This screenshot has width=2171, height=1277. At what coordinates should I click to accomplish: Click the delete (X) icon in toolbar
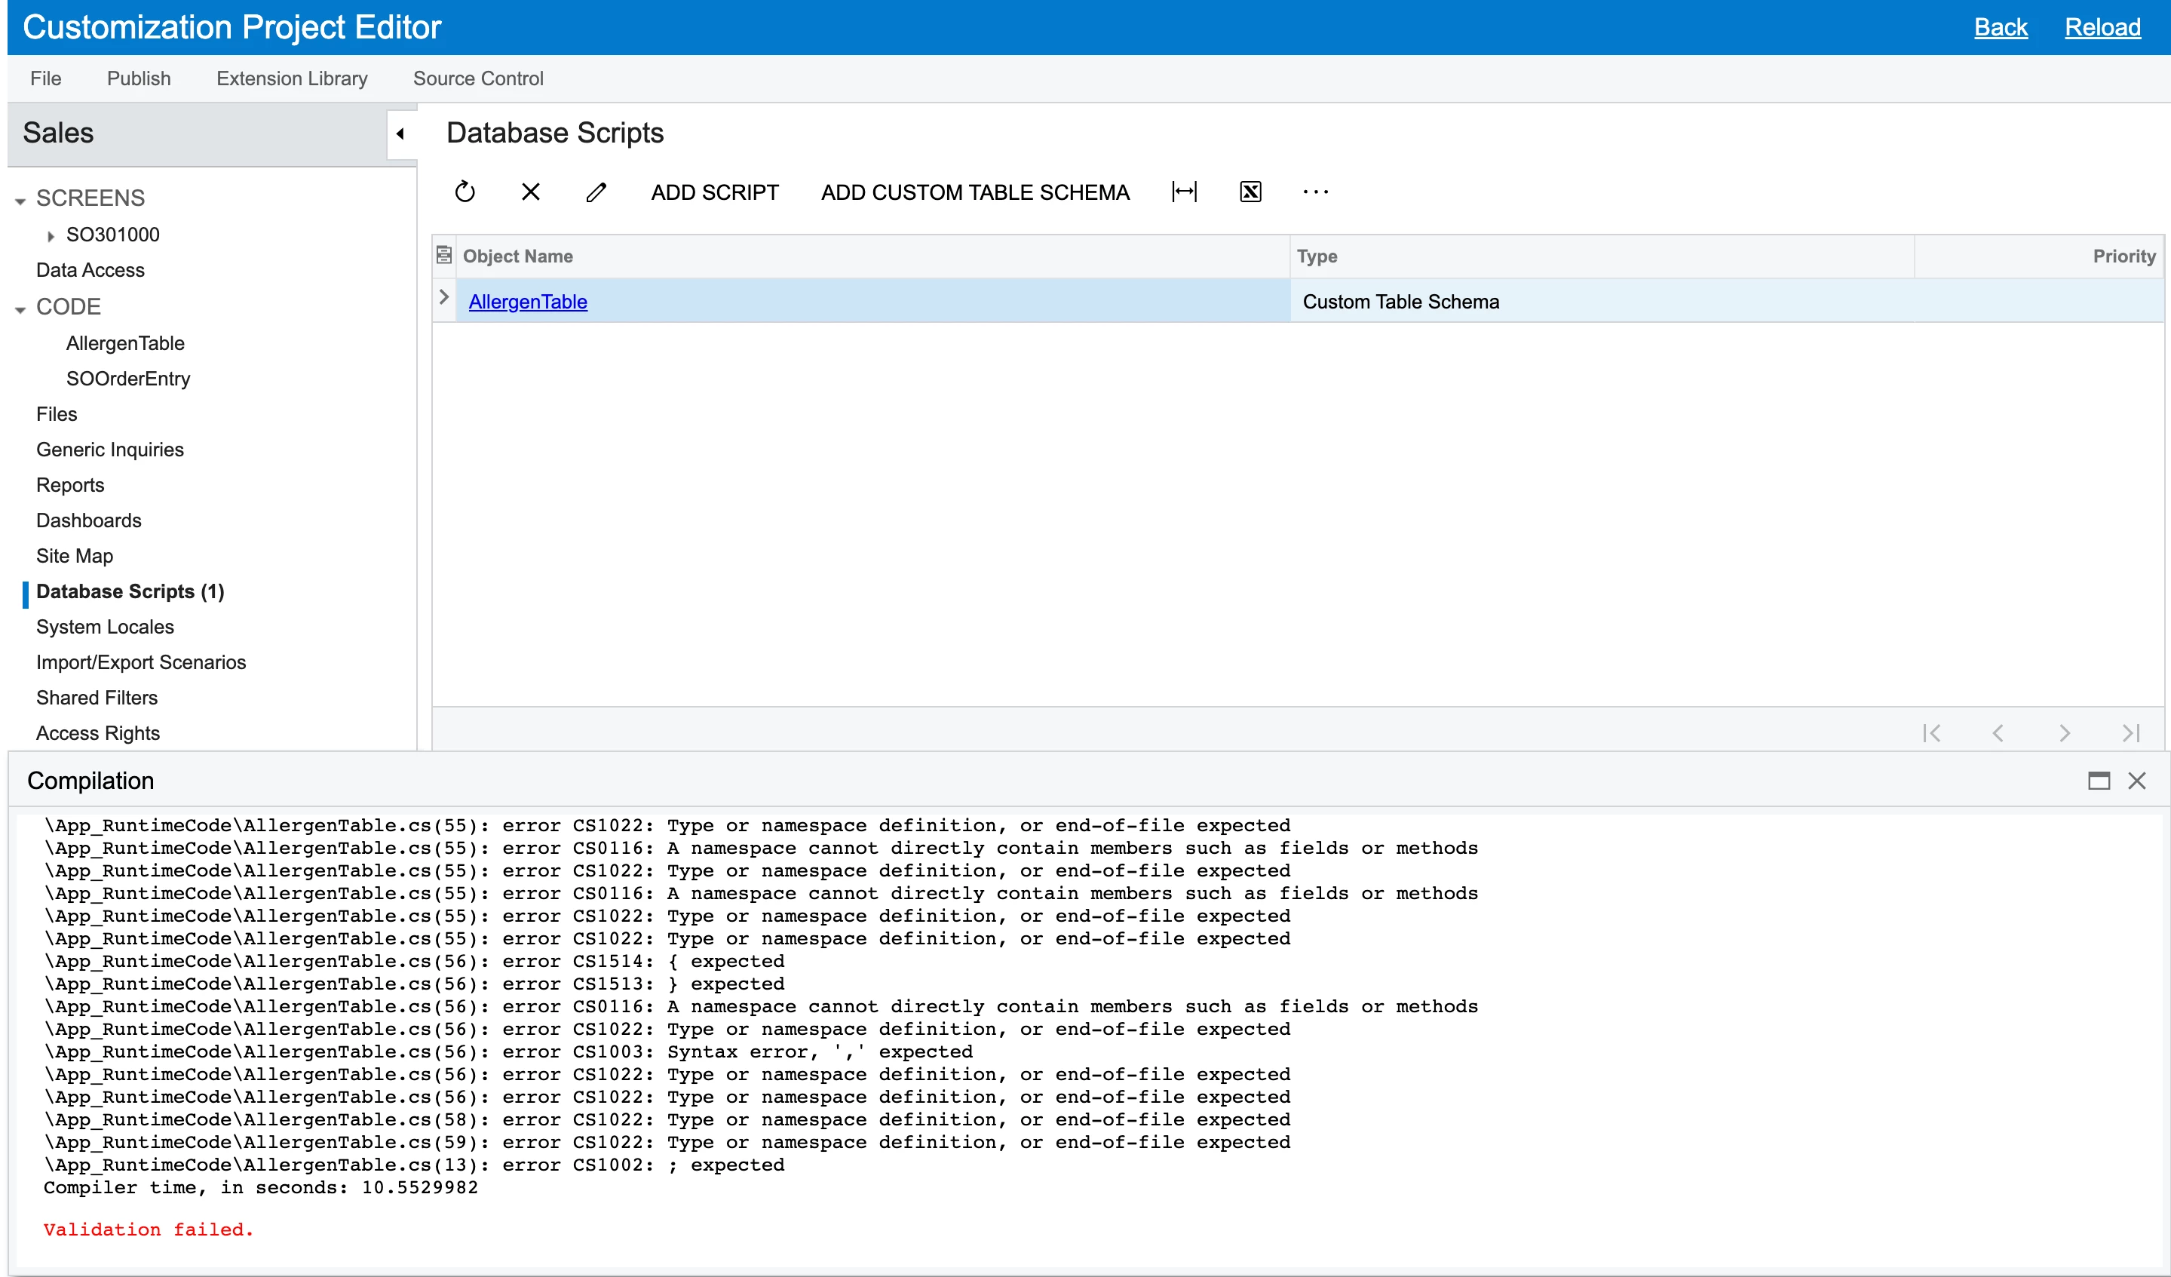531,192
